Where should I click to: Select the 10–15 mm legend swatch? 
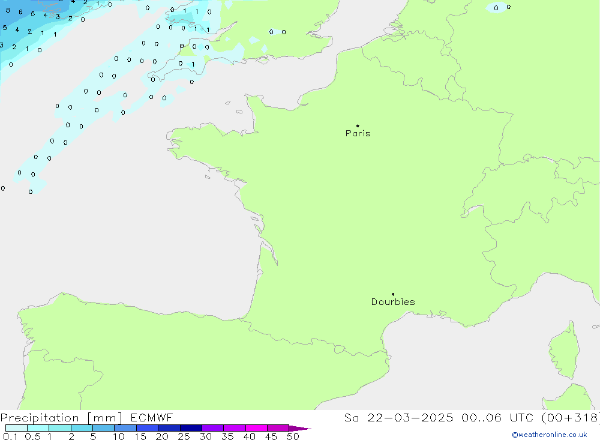click(125, 428)
